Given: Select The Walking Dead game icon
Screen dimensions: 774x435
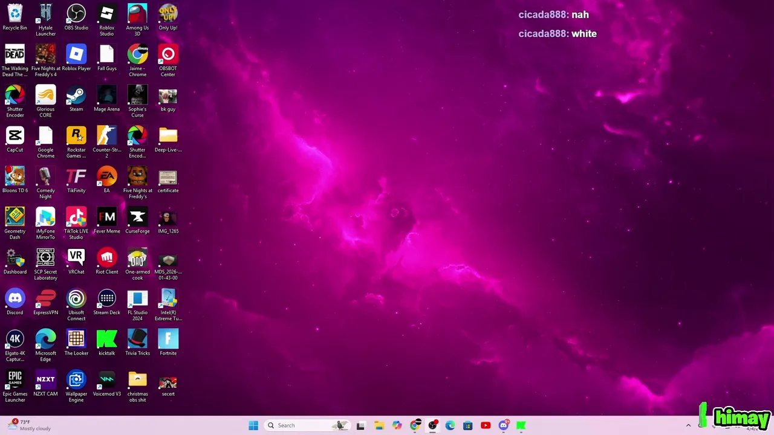Looking at the screenshot, I should click(x=15, y=60).
